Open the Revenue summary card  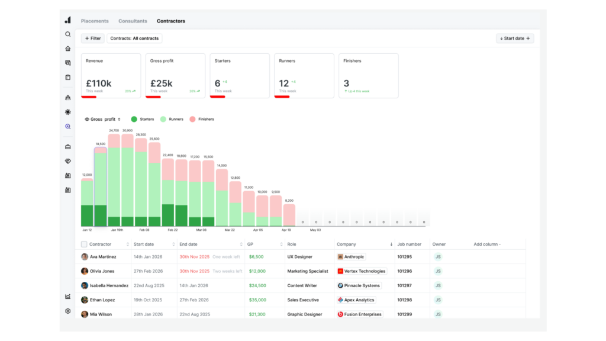coord(111,76)
